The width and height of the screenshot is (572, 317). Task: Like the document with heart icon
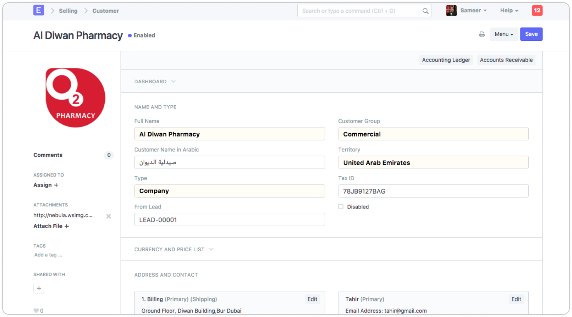36,311
